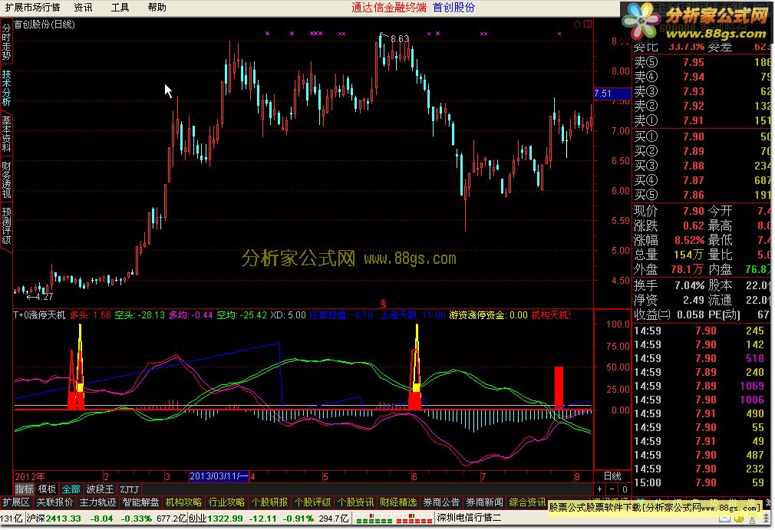Open 券商新闻 info tab
Screen dimensions: 775x530
point(484,502)
